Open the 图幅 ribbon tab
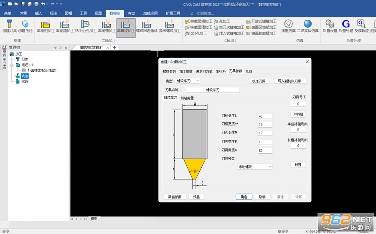This screenshot has height=234, width=376. pos(69,13)
